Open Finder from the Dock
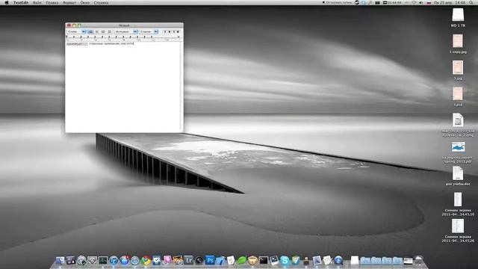This screenshot has height=269, width=478. 60,260
